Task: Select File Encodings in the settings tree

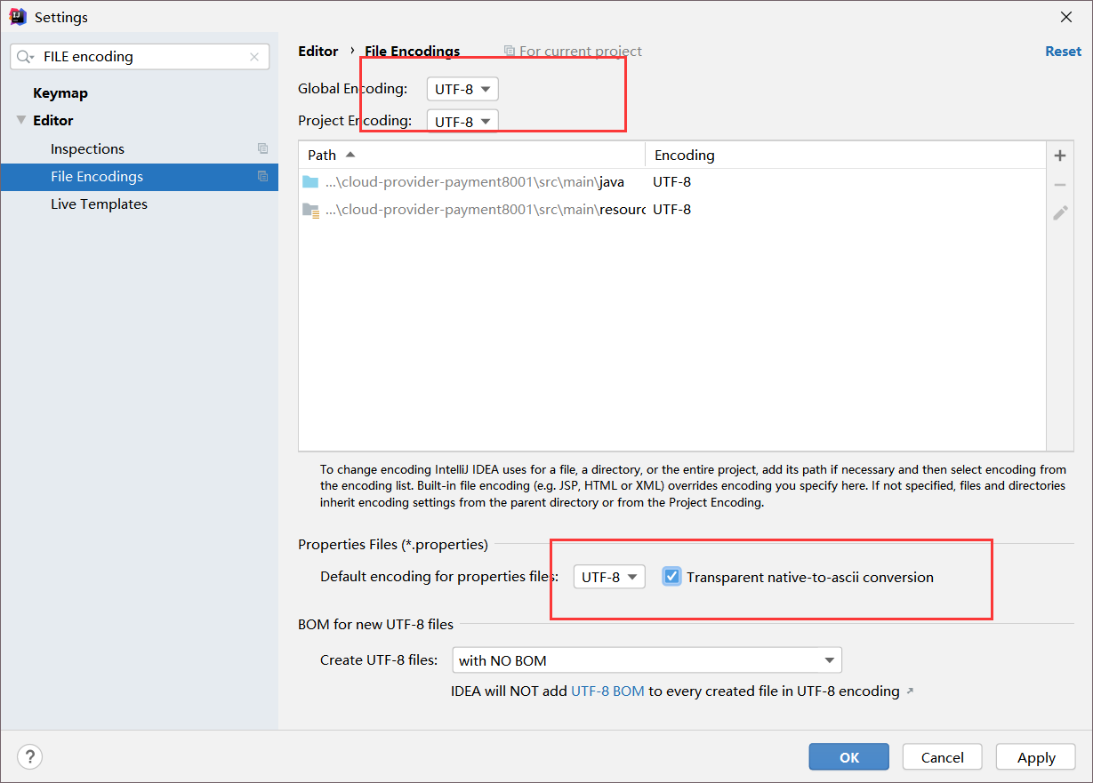Action: [140, 177]
